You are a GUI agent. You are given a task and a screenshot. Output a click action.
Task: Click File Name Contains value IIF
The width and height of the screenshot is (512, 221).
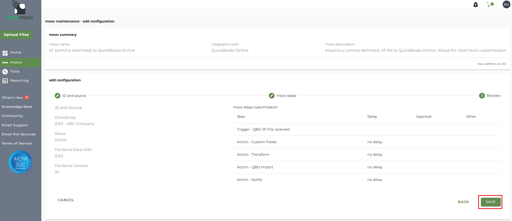(57, 172)
